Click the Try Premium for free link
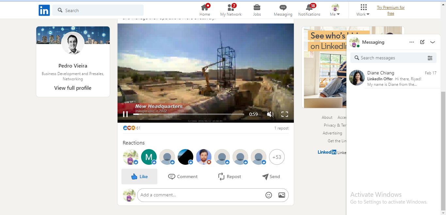Image resolution: width=446 pixels, height=215 pixels. tap(391, 10)
